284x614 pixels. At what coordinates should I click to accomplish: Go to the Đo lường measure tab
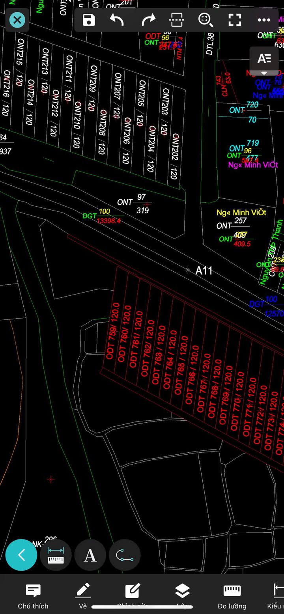232,596
